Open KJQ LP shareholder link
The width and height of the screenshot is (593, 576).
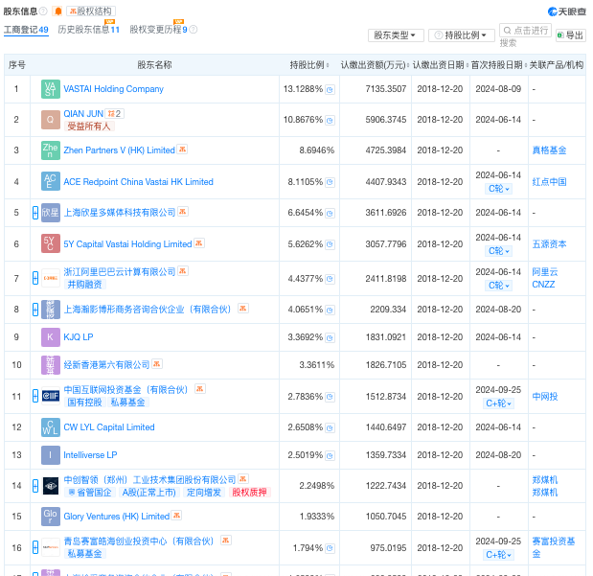(79, 337)
